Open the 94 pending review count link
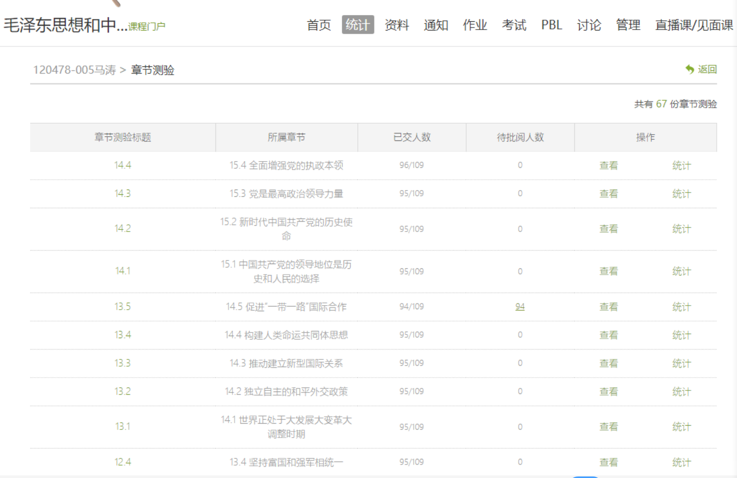 pyautogui.click(x=520, y=307)
